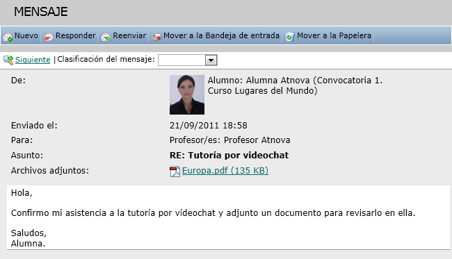Click the 'Archivos adjuntos:' label
The height and width of the screenshot is (259, 452).
coord(50,171)
